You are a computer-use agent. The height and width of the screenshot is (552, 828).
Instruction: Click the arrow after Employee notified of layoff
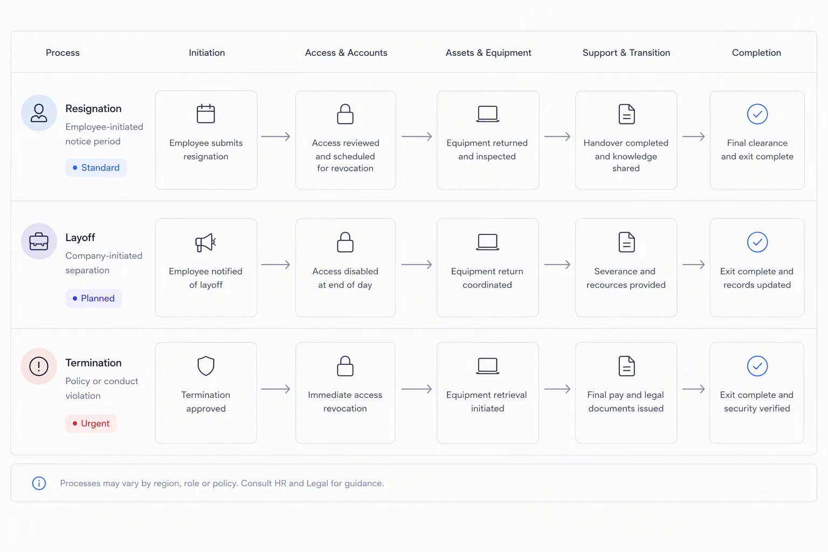coord(275,265)
